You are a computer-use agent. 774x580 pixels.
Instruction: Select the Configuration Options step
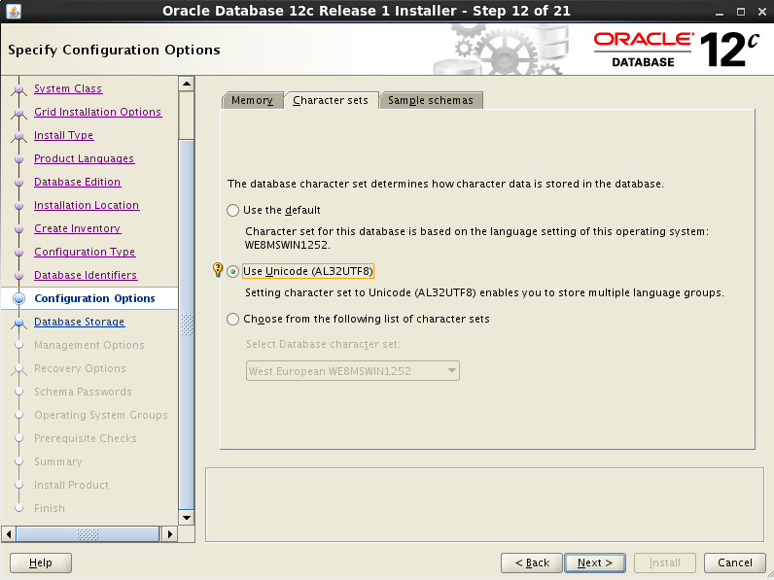[94, 298]
